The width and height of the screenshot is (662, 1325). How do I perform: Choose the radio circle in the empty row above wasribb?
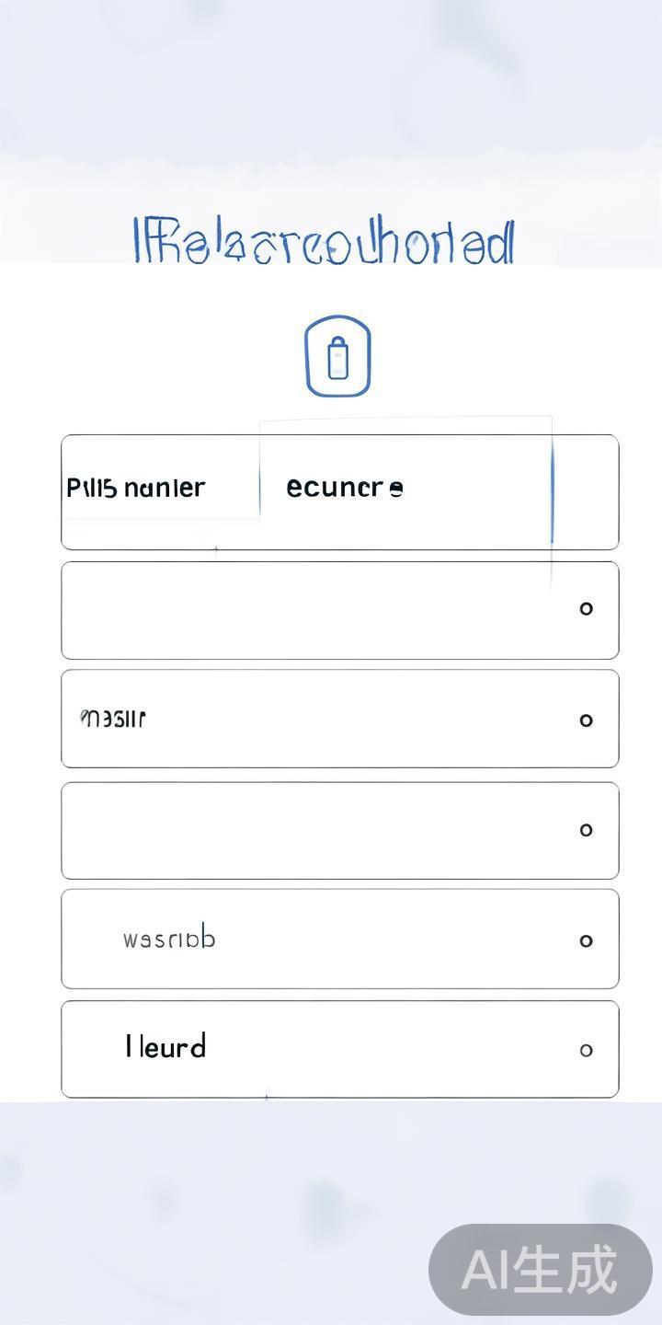(x=586, y=830)
